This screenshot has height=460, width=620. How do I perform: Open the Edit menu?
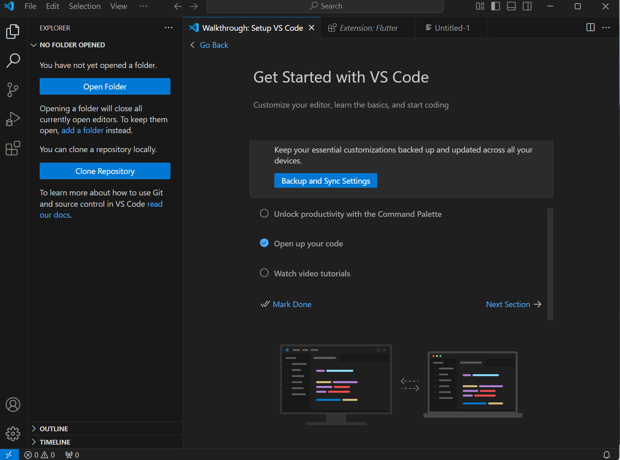53,6
